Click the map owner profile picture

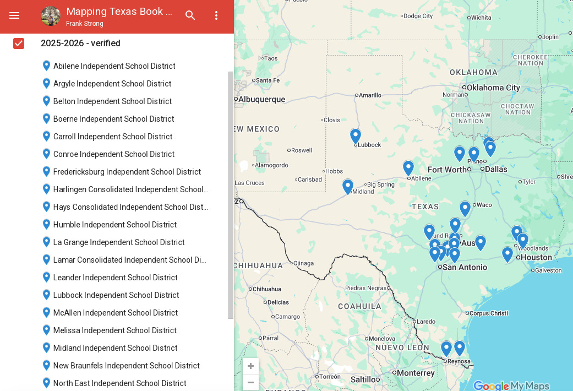pos(51,16)
